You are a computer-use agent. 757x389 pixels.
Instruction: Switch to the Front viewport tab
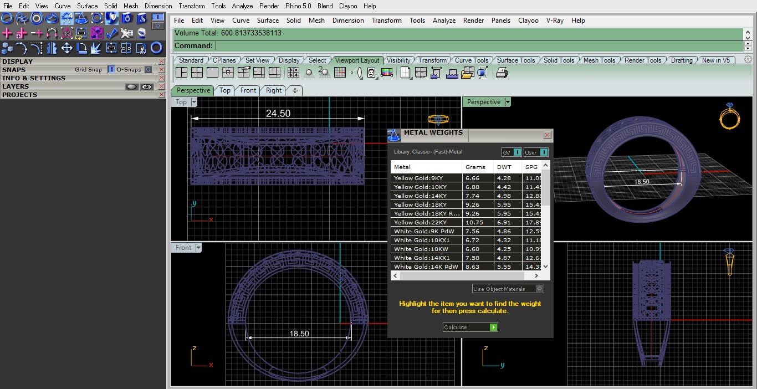(x=248, y=90)
